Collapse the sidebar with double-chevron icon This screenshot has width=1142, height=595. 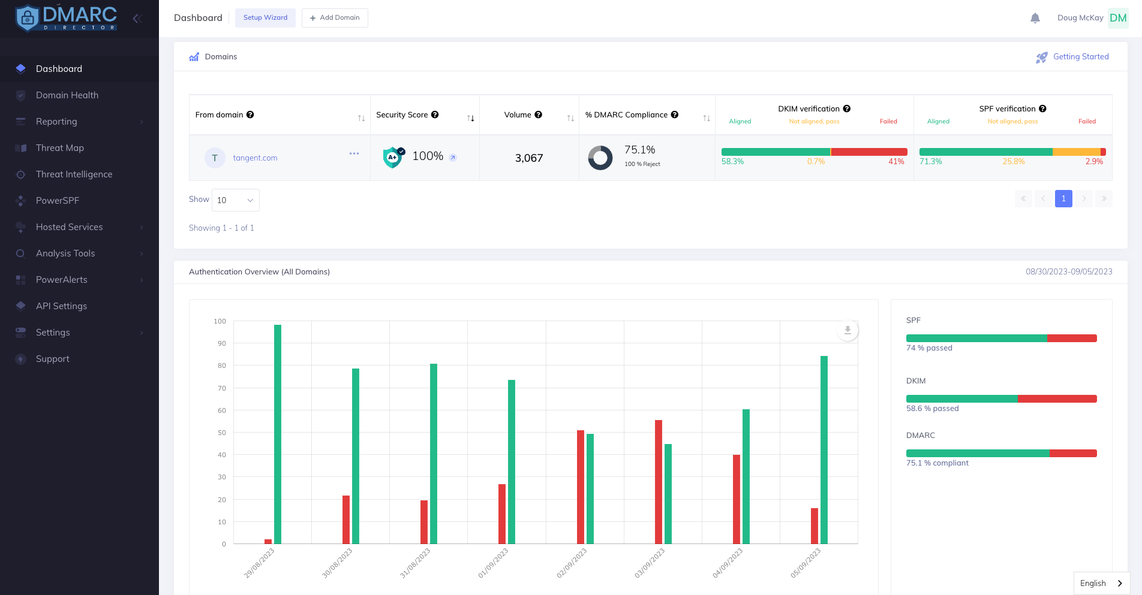click(x=137, y=19)
